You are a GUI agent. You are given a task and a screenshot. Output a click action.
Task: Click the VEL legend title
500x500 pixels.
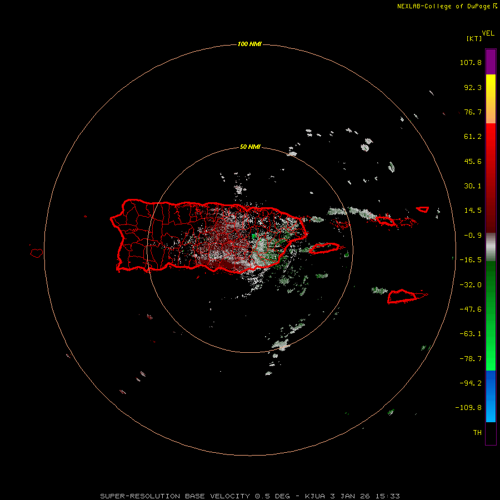pos(488,33)
